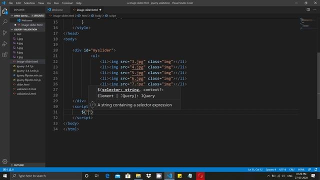Open the Extensions view

tap(4, 54)
